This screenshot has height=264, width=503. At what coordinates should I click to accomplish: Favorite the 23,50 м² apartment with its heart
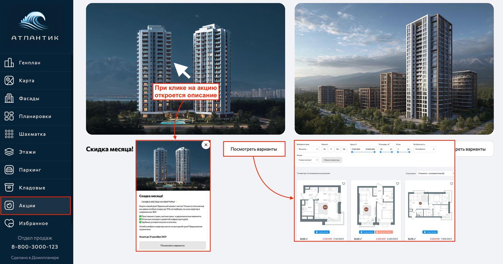click(x=343, y=183)
